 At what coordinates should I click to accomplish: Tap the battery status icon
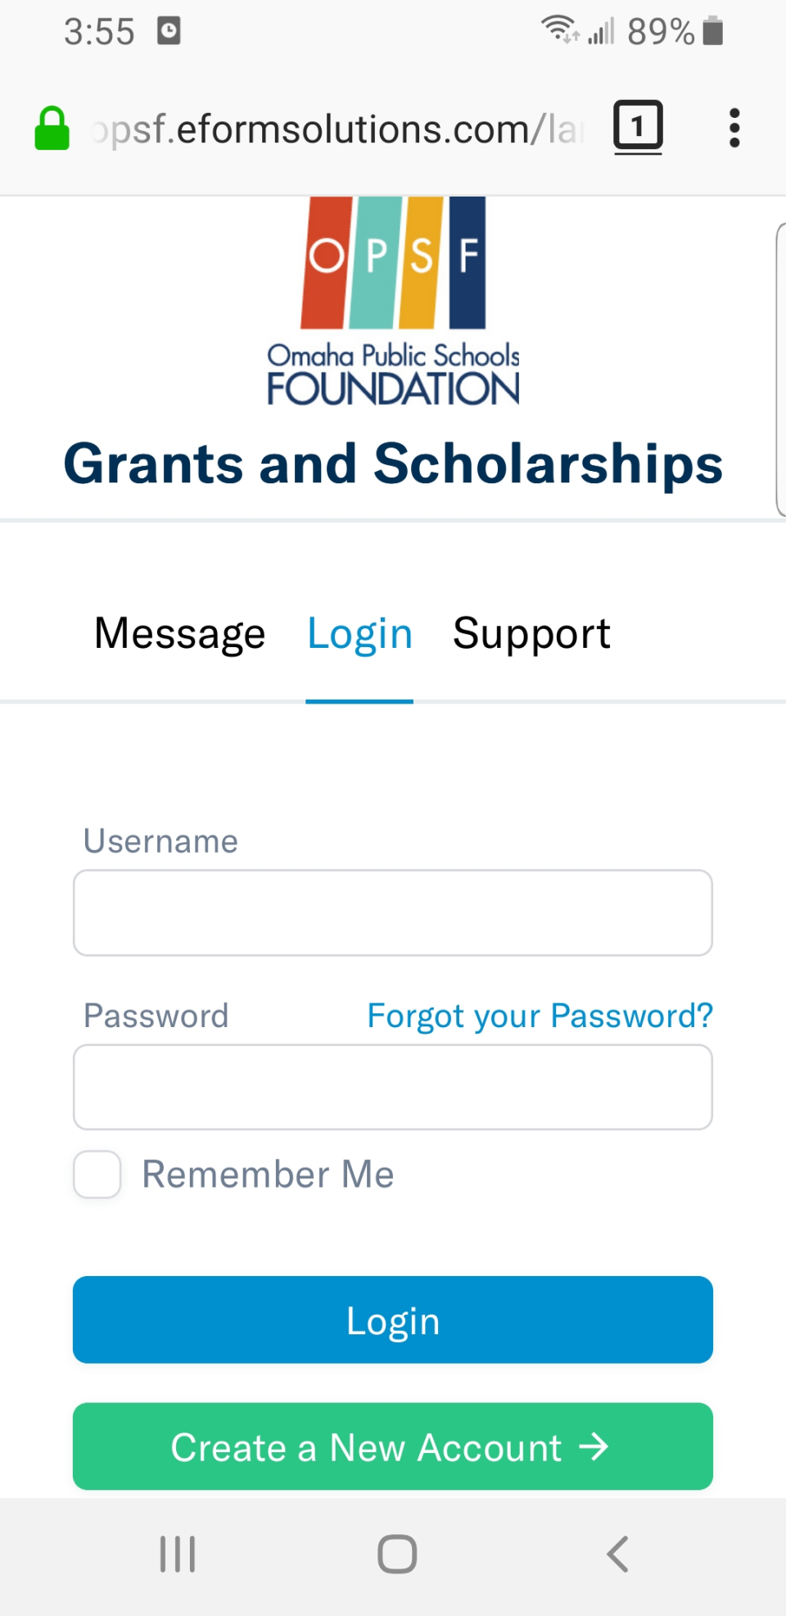(x=713, y=31)
